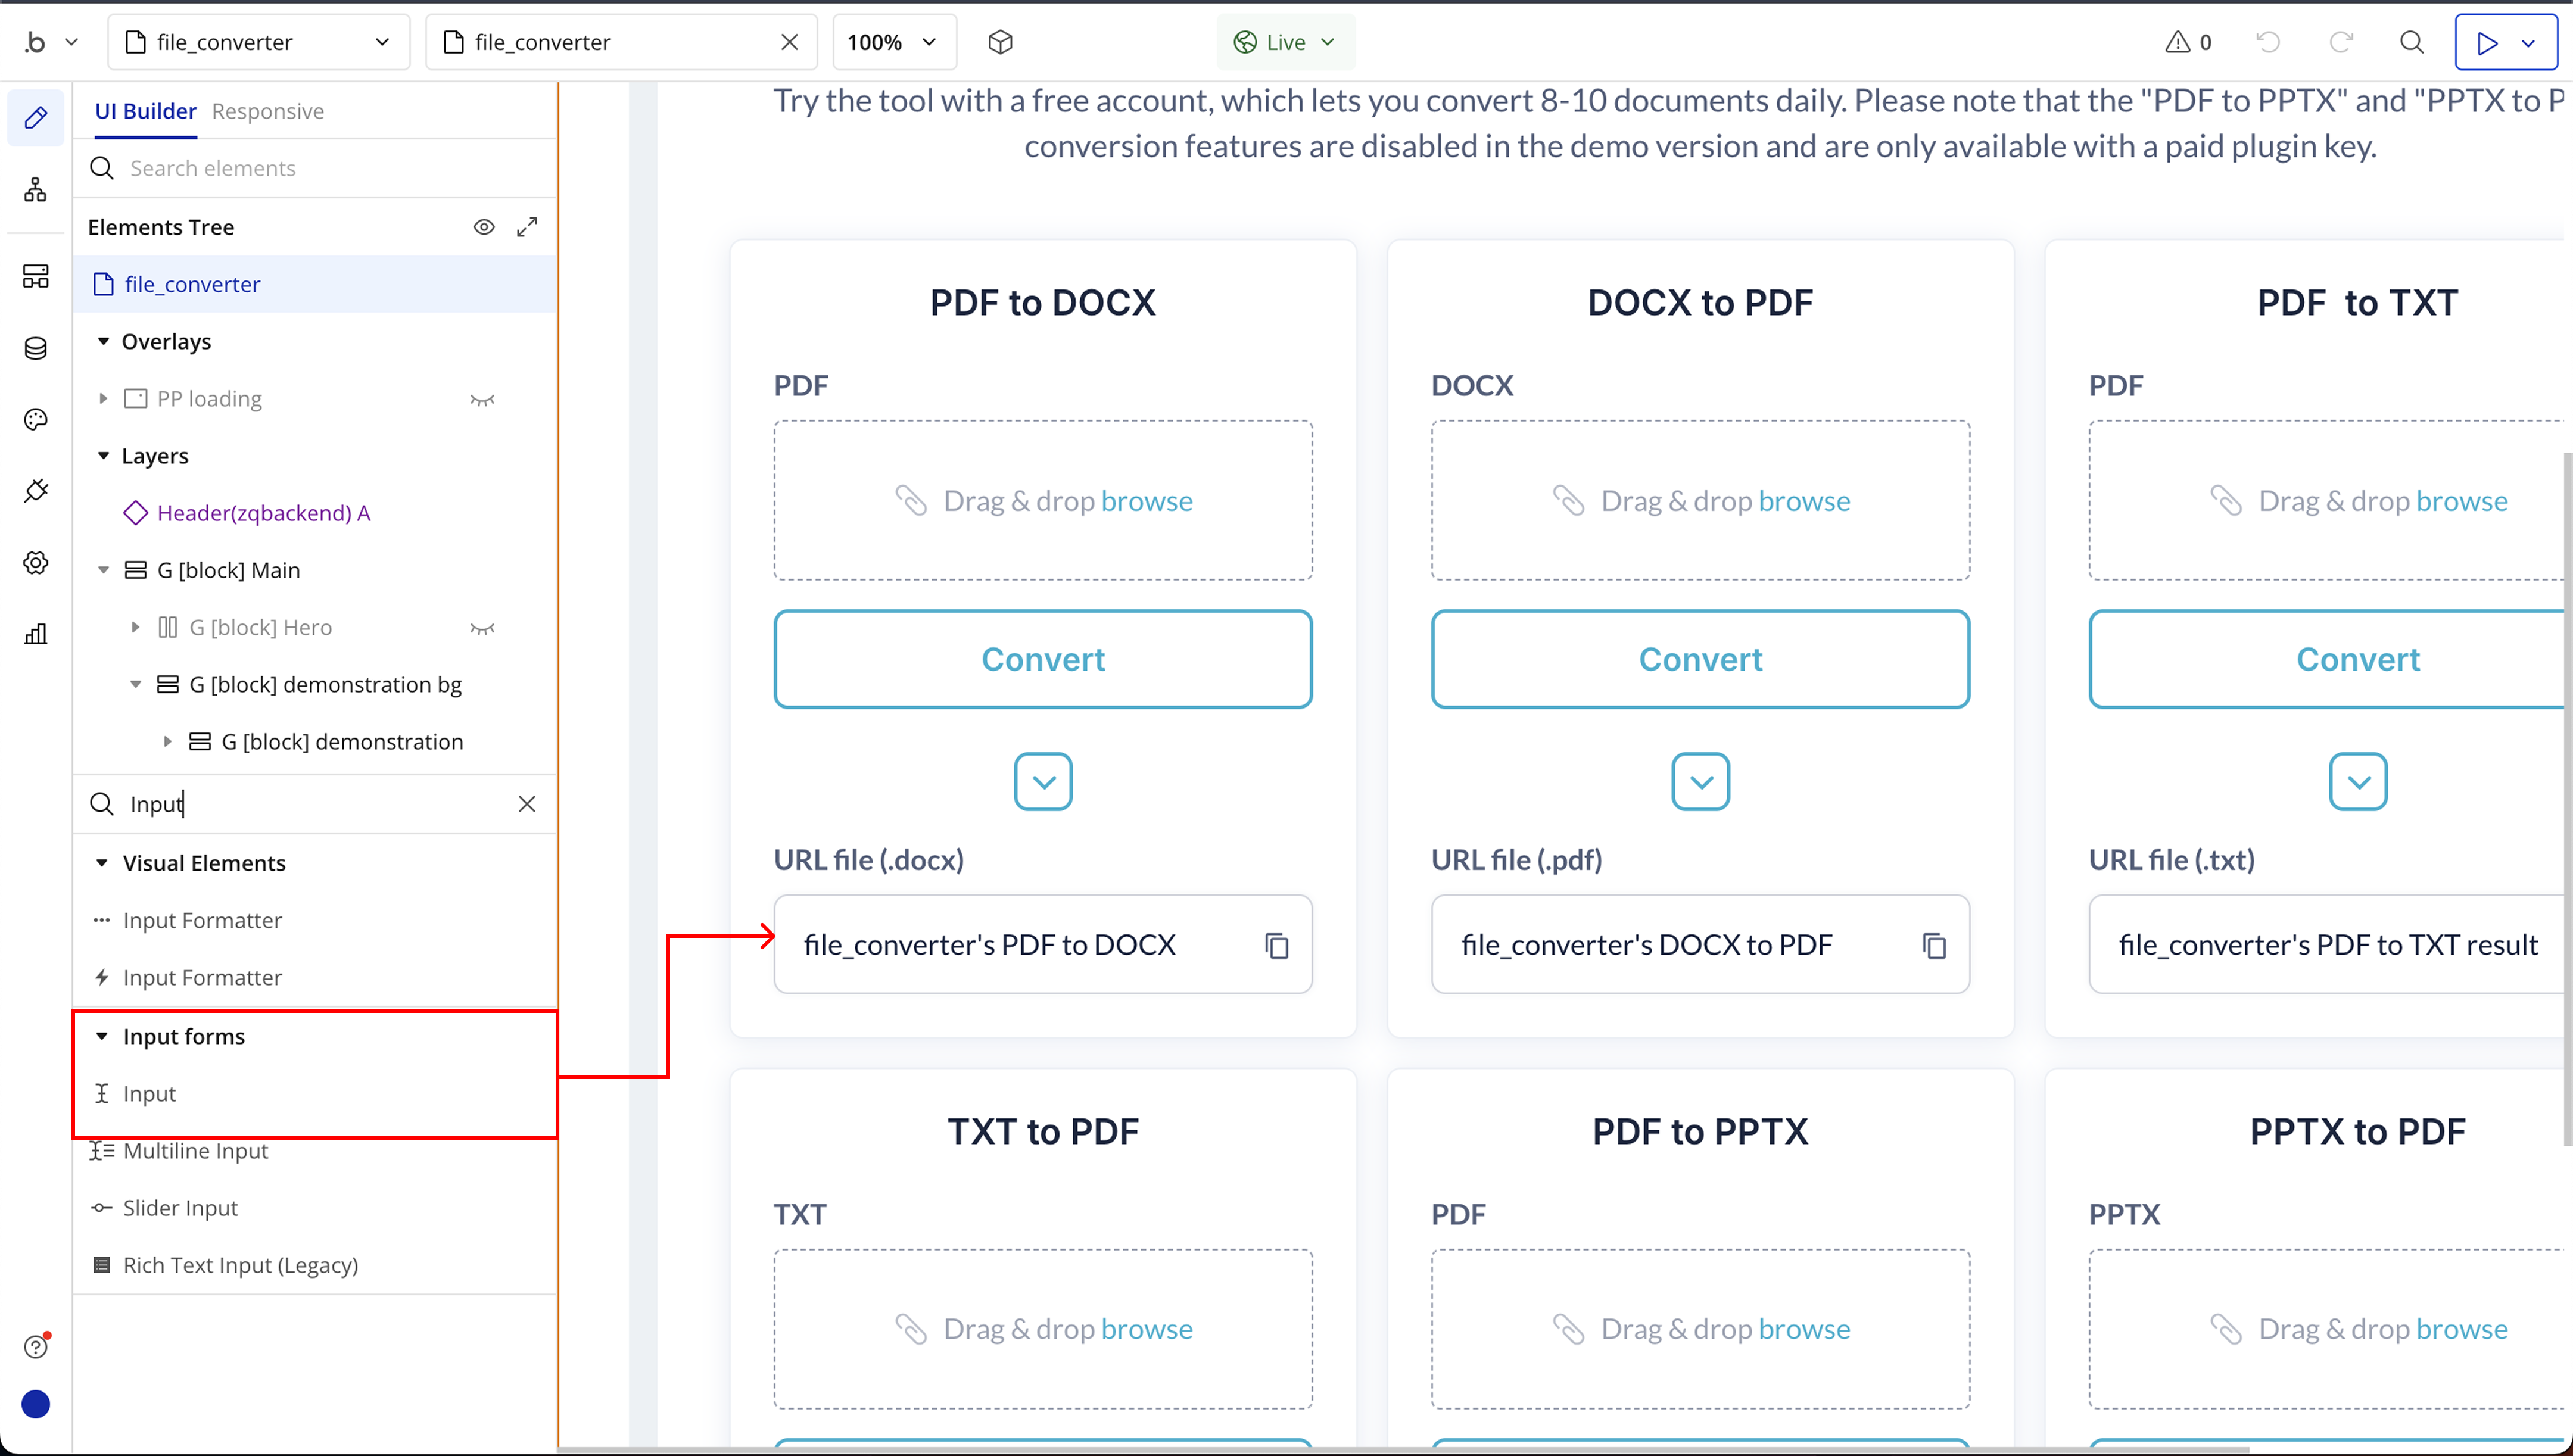Click the Search elements input field
This screenshot has height=1456, width=2573.
(x=320, y=168)
